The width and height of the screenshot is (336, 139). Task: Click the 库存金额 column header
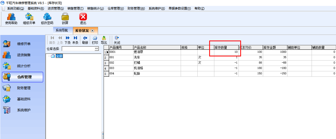(275, 47)
